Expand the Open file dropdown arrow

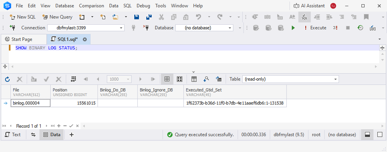point(126,17)
